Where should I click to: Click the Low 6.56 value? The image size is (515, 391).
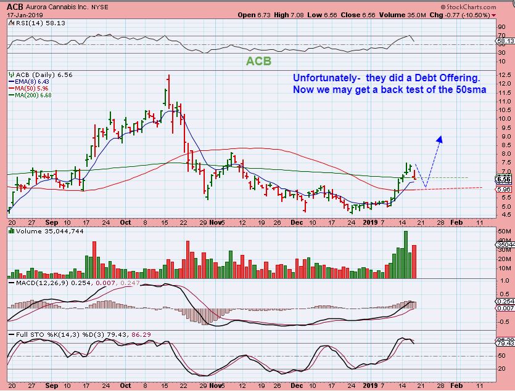tap(322, 15)
